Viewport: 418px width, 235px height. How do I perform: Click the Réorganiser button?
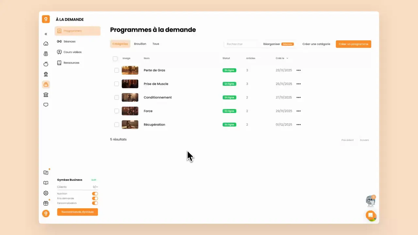(x=278, y=44)
